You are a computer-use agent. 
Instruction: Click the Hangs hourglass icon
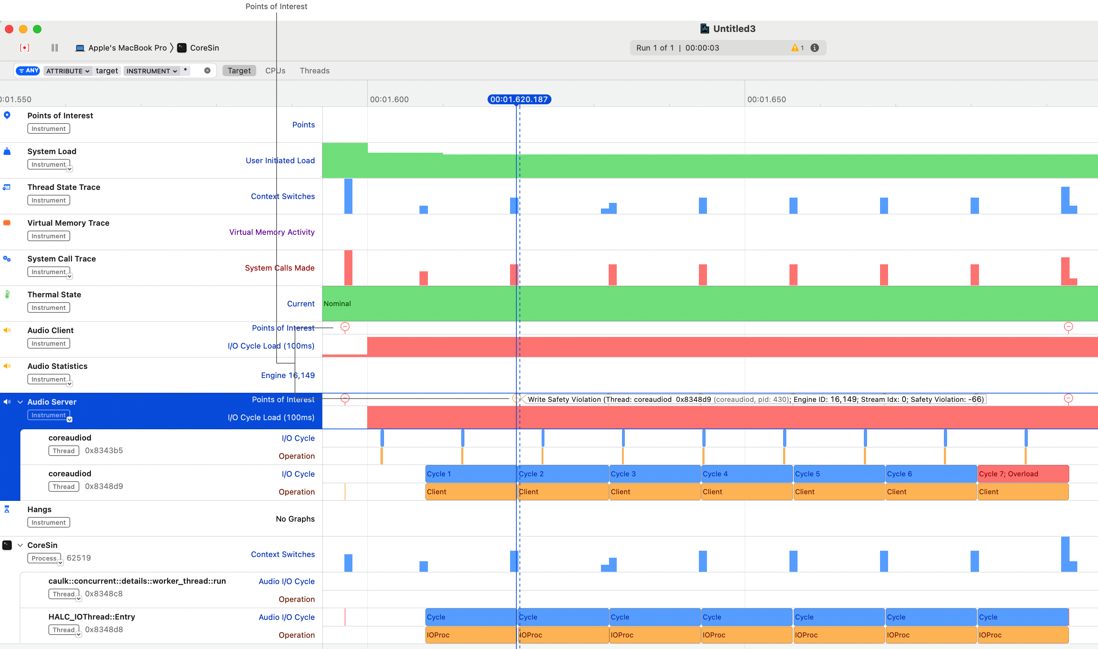tap(7, 509)
